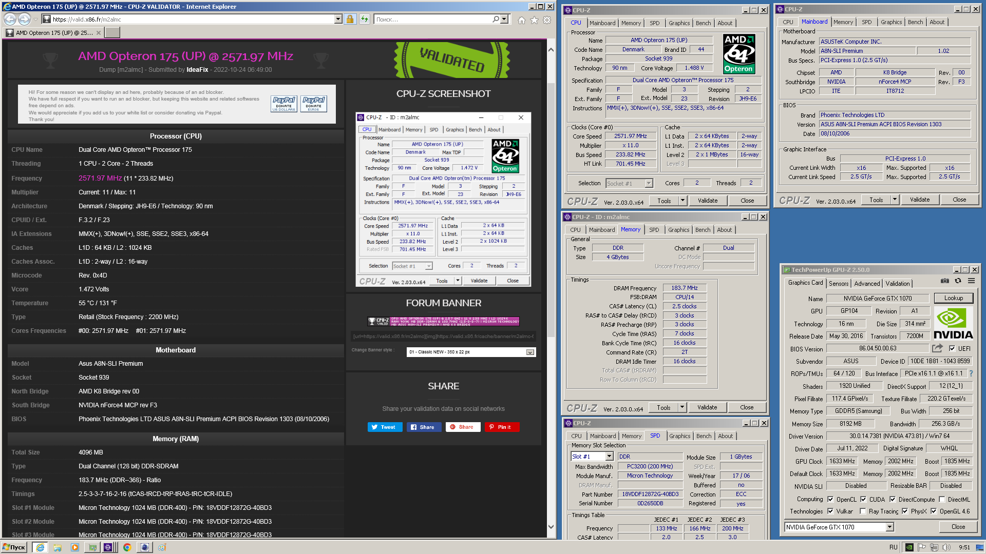Click the GPU-Z screenshot camera icon

point(945,281)
